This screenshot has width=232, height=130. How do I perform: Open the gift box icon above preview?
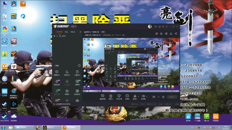coord(157,34)
